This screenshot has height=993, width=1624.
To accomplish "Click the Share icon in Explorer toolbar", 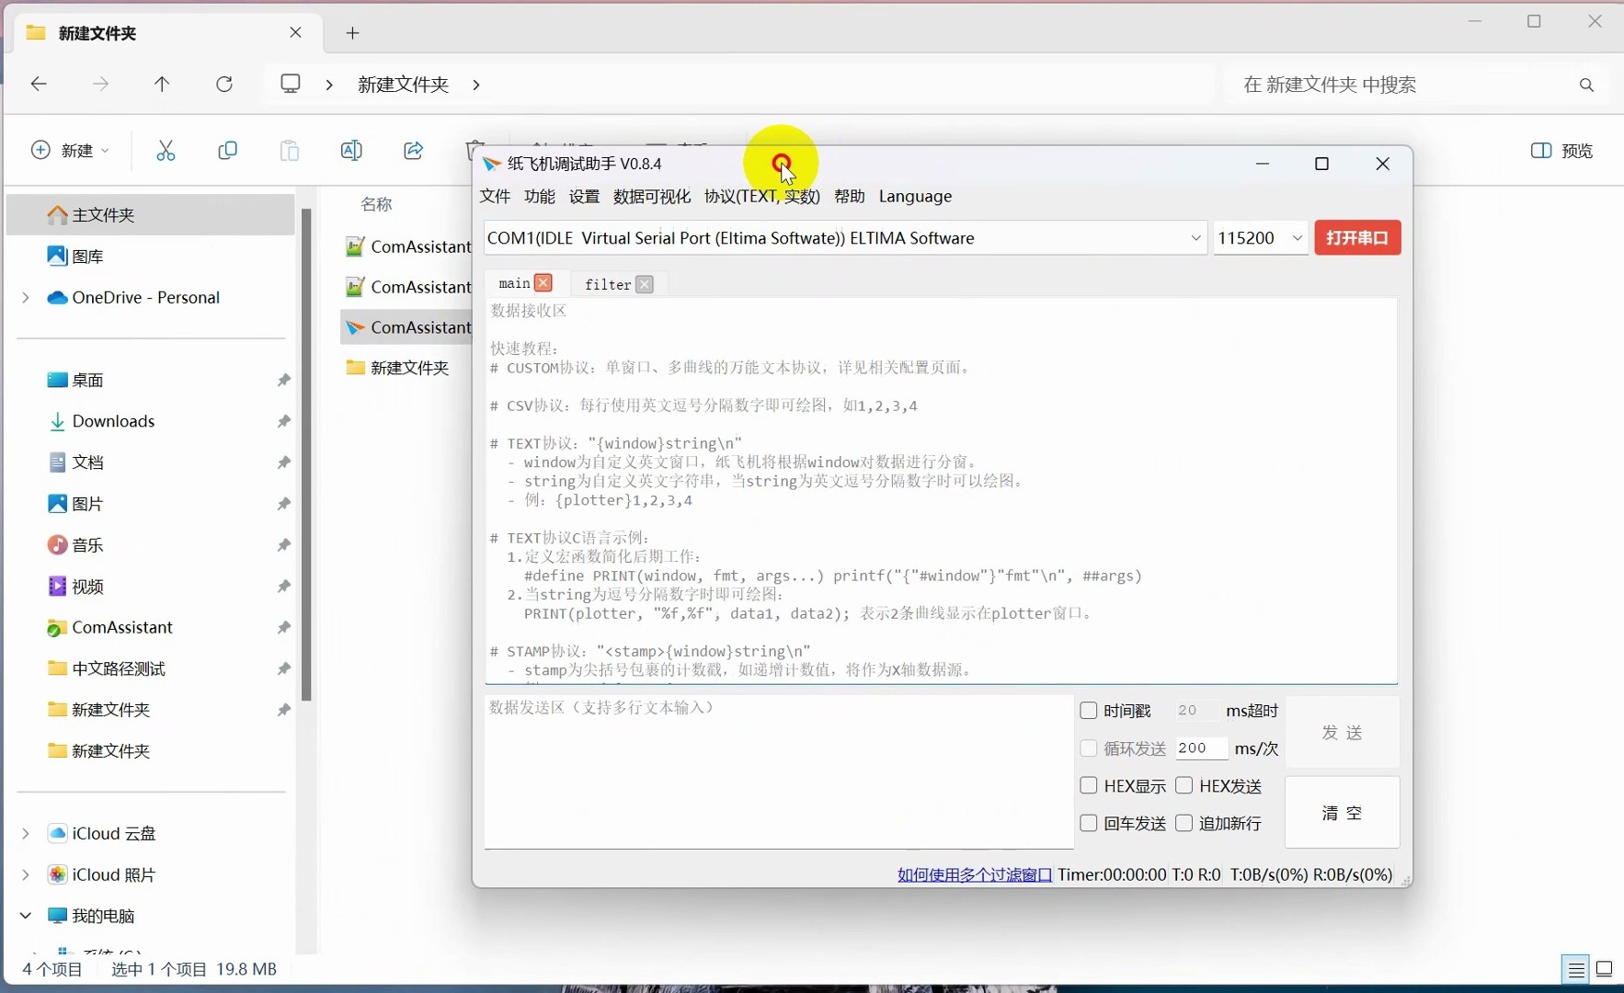I will click(414, 150).
